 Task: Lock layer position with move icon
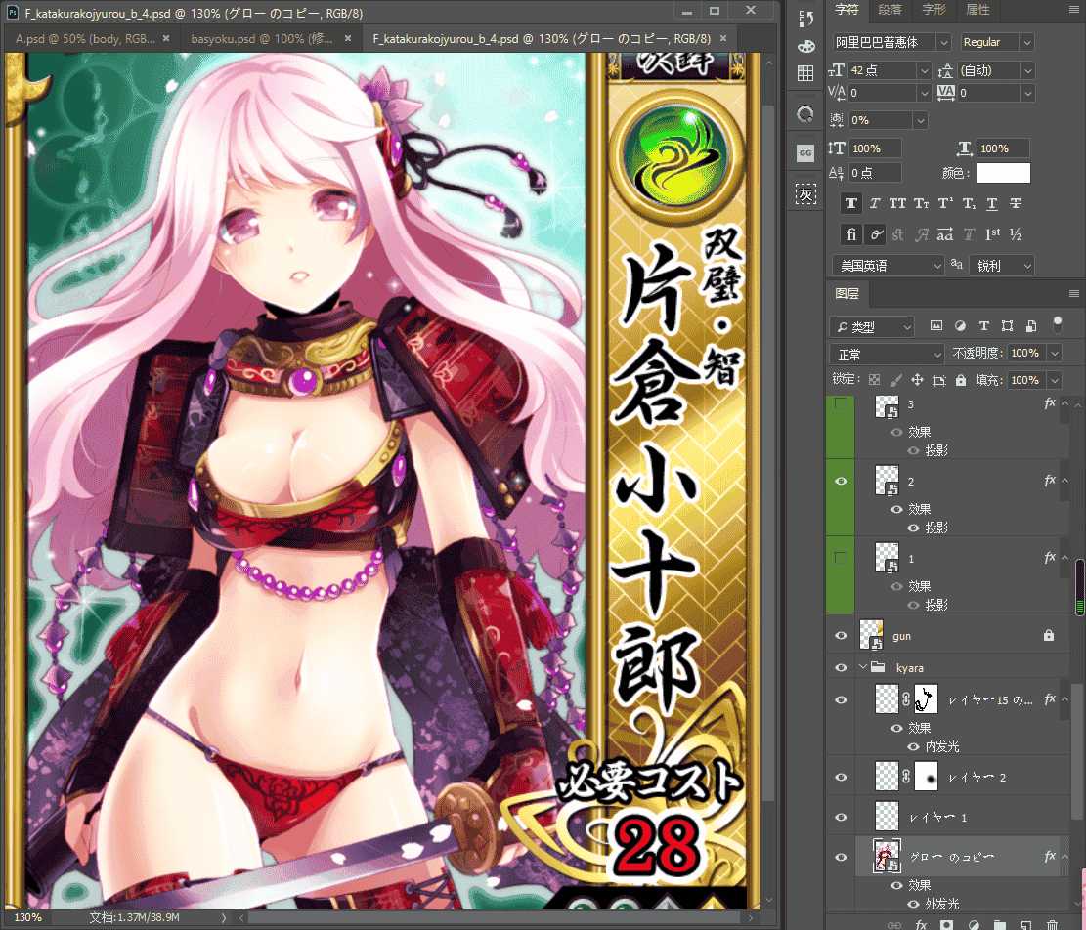[x=917, y=380]
